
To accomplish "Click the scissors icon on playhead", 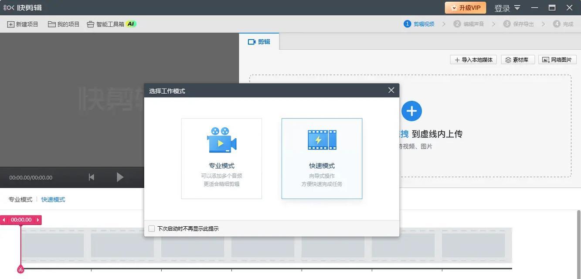I will pyautogui.click(x=20, y=269).
